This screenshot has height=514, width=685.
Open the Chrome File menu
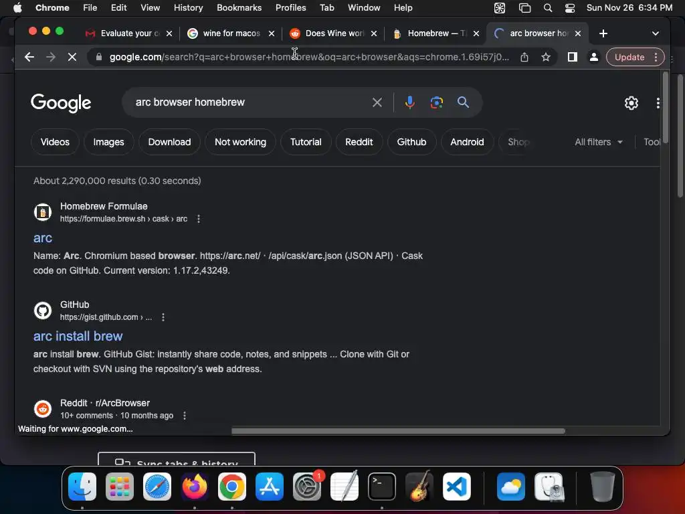90,7
